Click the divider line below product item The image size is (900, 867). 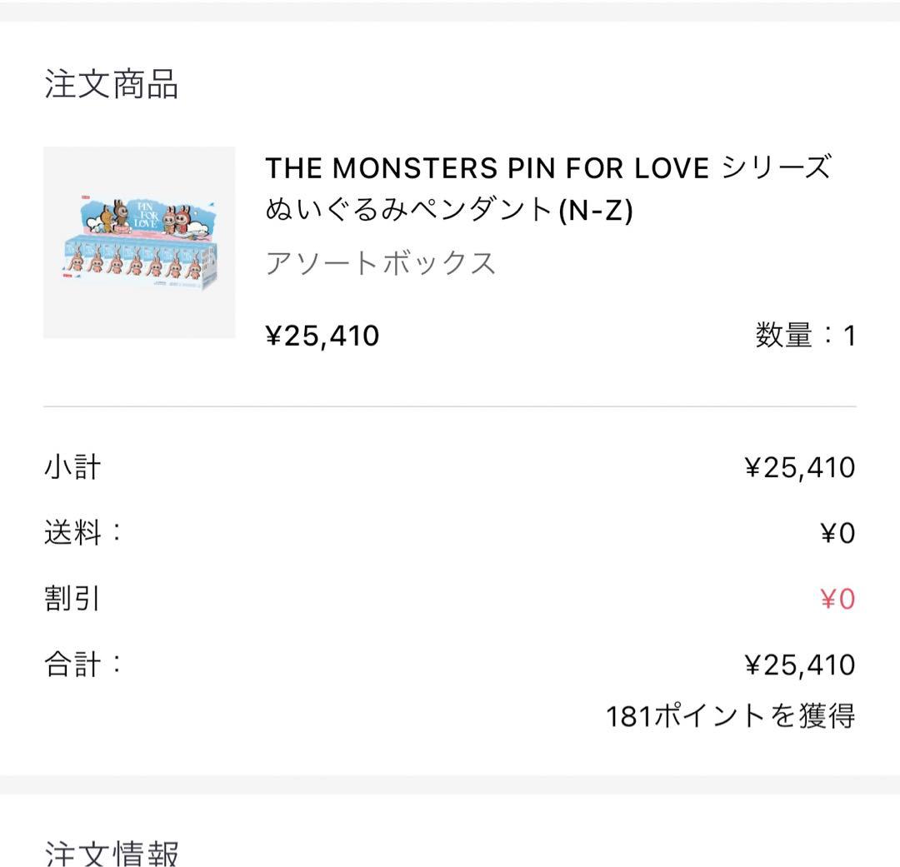pyautogui.click(x=450, y=406)
